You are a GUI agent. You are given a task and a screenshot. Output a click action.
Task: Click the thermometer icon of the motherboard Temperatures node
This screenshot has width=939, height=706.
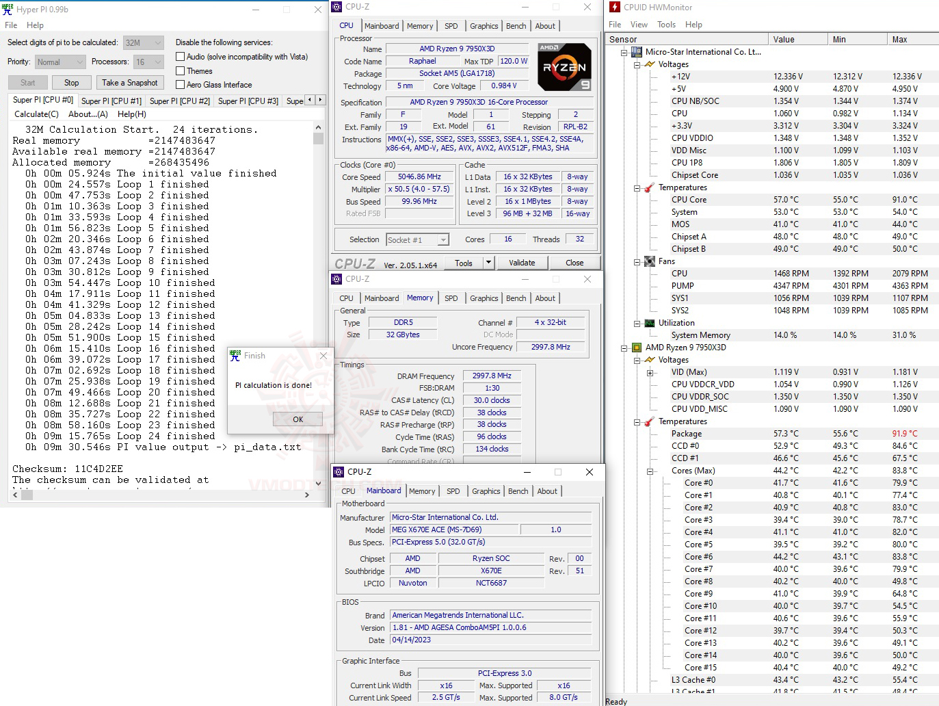tap(650, 187)
